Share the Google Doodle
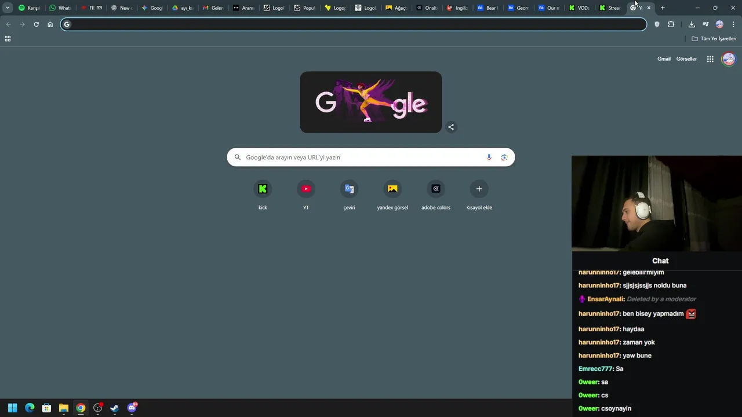 click(x=451, y=127)
